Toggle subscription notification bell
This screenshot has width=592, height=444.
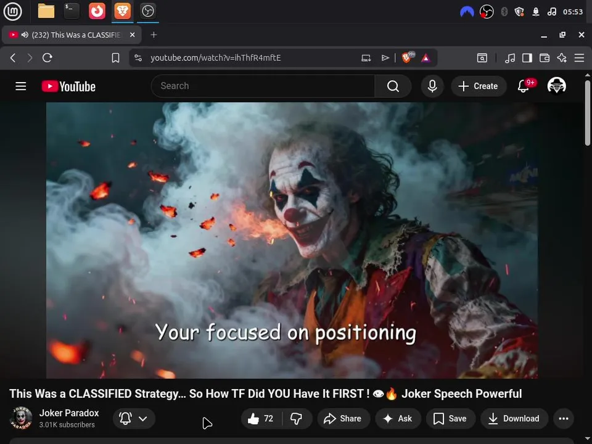click(x=125, y=418)
